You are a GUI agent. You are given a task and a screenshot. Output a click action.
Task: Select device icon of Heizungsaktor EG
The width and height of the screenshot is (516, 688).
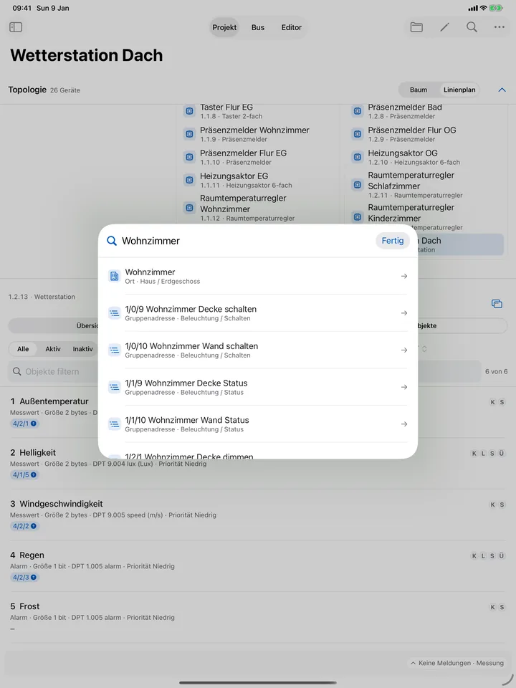pos(189,180)
